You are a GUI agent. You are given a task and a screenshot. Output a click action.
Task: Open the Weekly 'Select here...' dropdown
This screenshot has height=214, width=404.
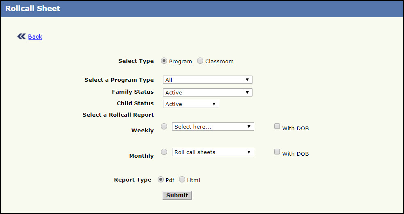tap(213, 127)
